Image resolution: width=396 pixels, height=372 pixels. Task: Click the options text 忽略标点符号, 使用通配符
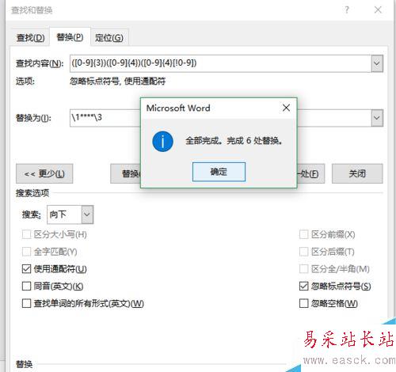[x=117, y=82]
